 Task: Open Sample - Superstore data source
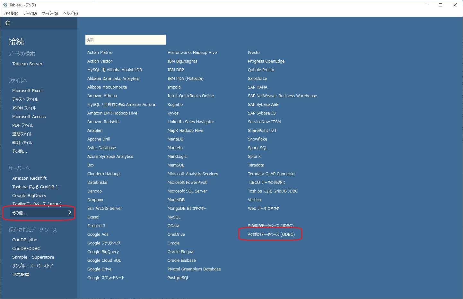[x=33, y=257]
